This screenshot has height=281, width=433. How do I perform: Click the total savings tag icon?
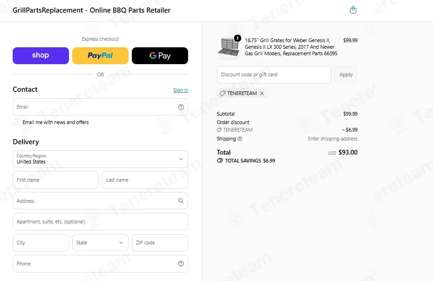(220, 161)
